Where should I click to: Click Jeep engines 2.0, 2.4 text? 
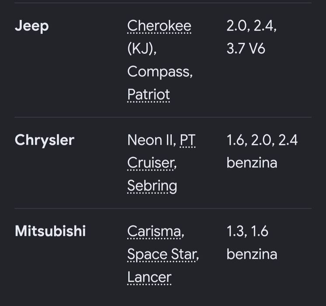click(x=252, y=26)
